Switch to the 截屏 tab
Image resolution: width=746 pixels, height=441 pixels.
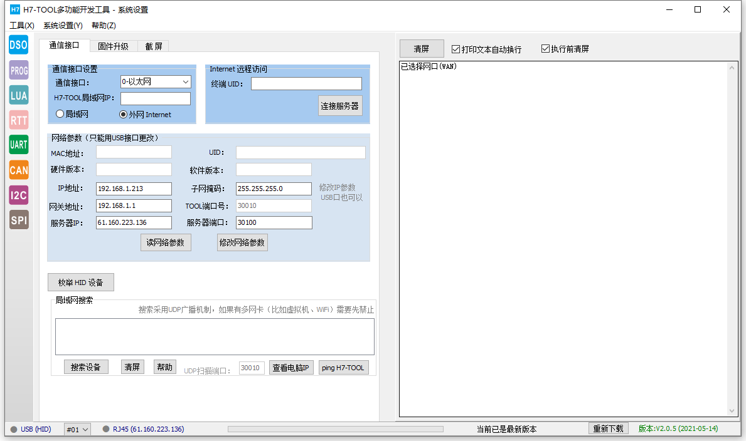click(153, 46)
